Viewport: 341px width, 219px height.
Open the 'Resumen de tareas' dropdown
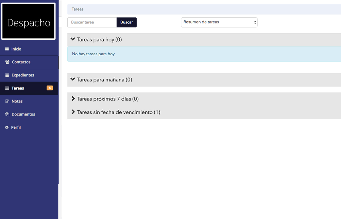[x=219, y=22]
